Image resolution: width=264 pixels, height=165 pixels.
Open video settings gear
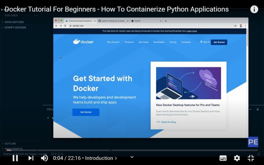[x=237, y=158]
